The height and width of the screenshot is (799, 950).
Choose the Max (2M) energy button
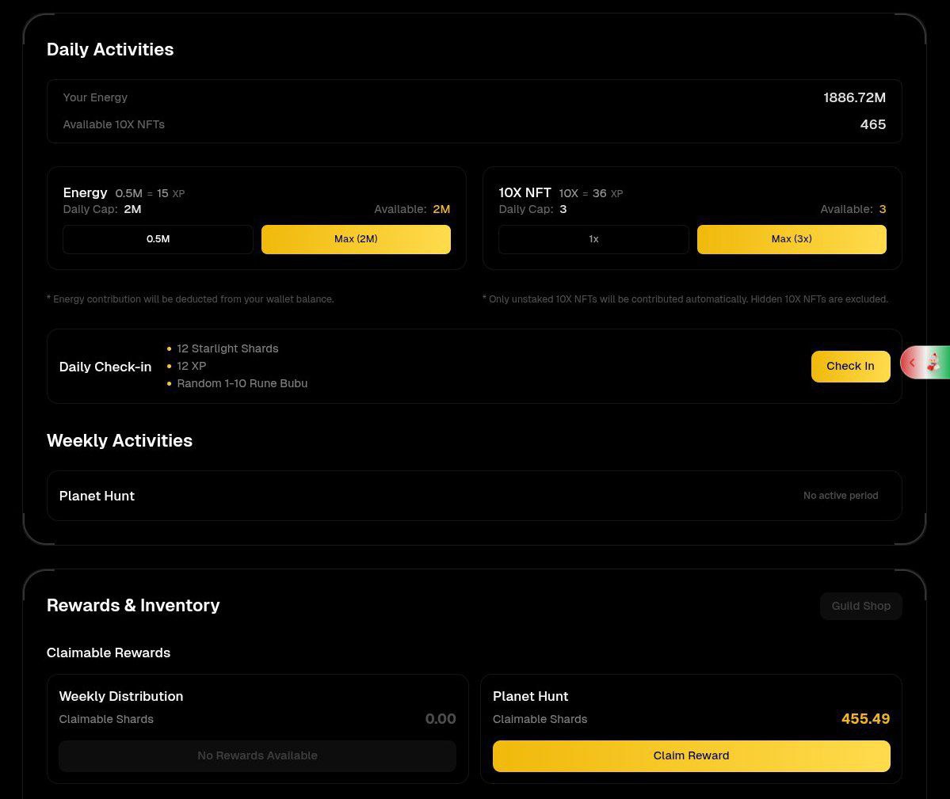tap(356, 239)
